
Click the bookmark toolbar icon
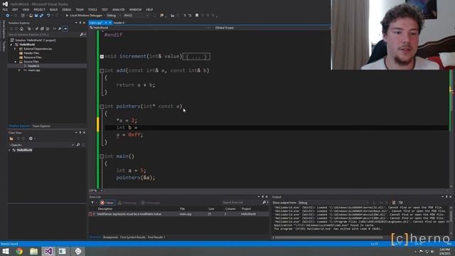coord(197,16)
